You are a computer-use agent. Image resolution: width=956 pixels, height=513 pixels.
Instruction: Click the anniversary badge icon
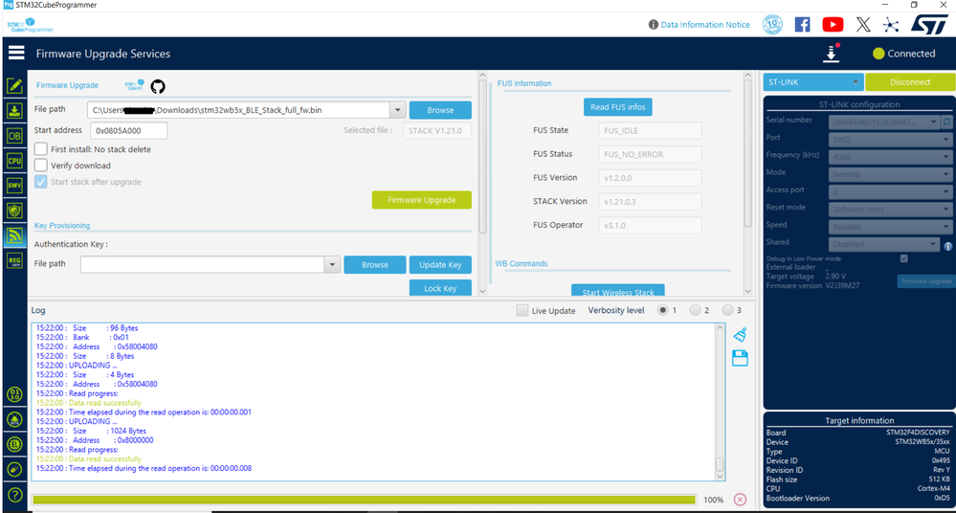tap(772, 24)
